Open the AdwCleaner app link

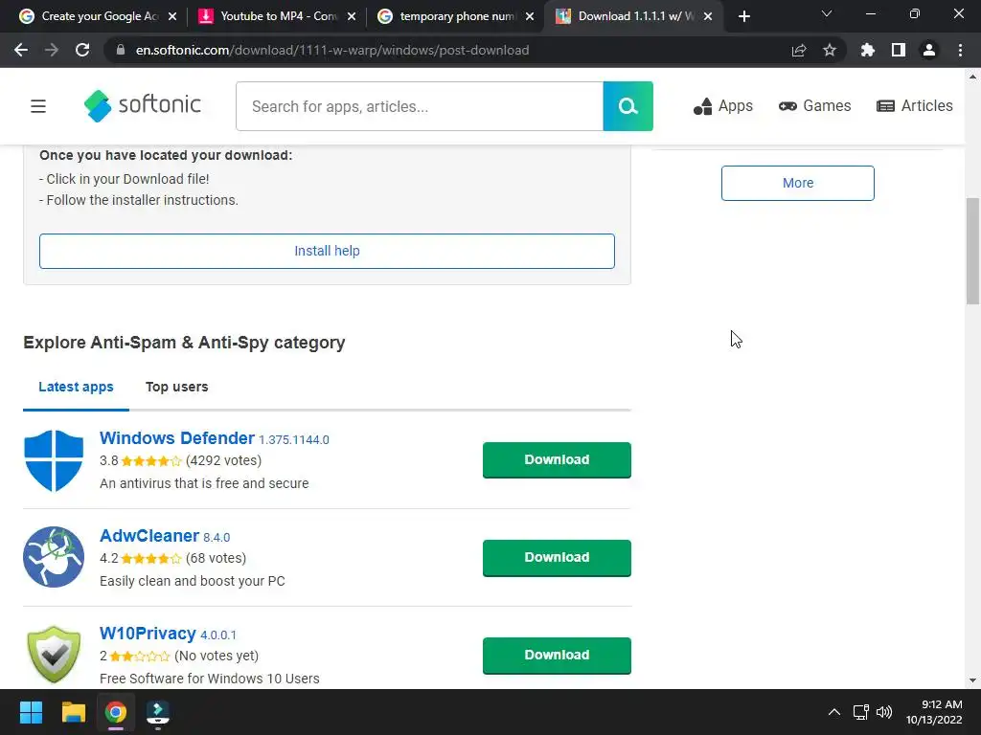point(148,536)
